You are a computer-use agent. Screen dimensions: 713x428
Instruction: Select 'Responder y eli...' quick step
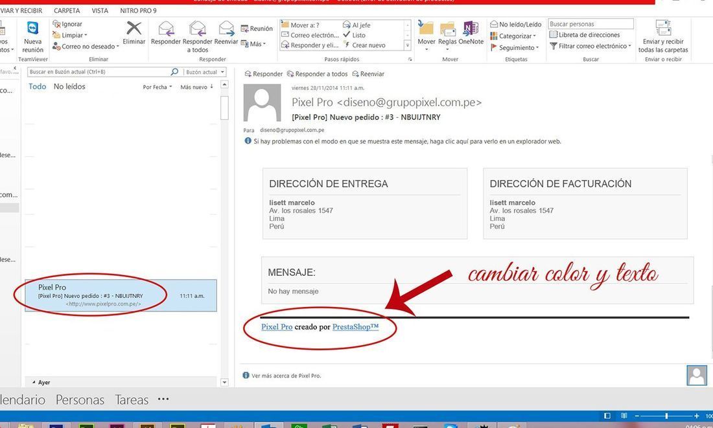[310, 45]
